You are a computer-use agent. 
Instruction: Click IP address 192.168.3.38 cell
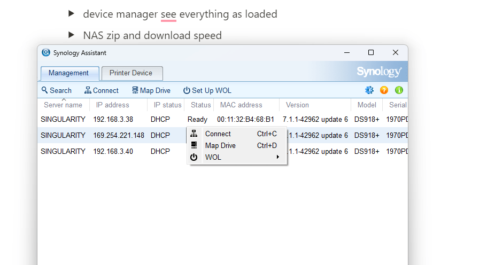coord(113,119)
